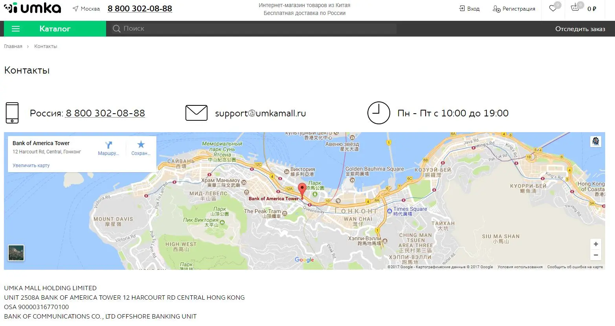Switch to satellite view thumbnail
Screen dimensions: 615x326
(16, 253)
